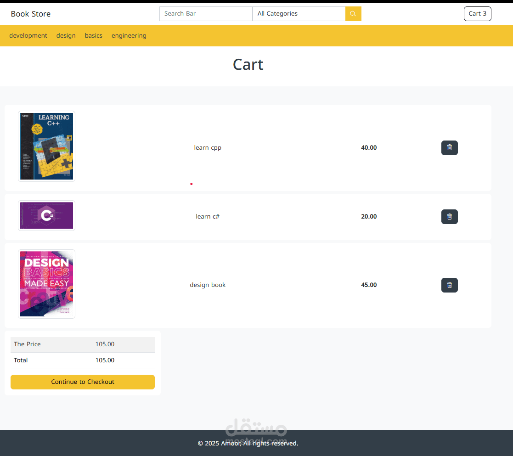
Task: Click the Total row label
Action: (21, 360)
